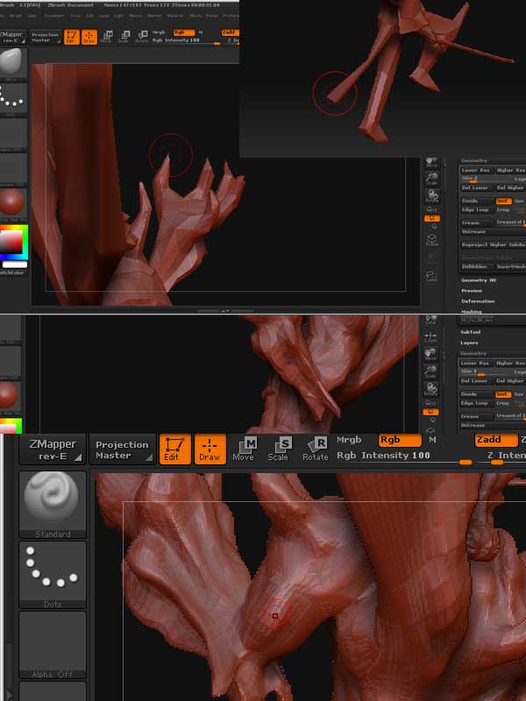The height and width of the screenshot is (701, 526).
Task: Click the Z-axis rotation icon below the orange shelf button
Action: pos(432,226)
